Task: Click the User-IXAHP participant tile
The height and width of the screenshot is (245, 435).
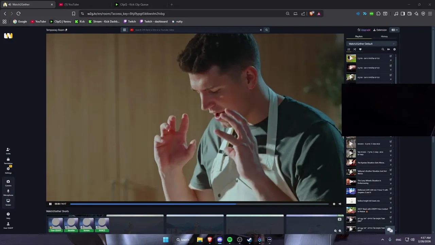Action: pyautogui.click(x=56, y=225)
